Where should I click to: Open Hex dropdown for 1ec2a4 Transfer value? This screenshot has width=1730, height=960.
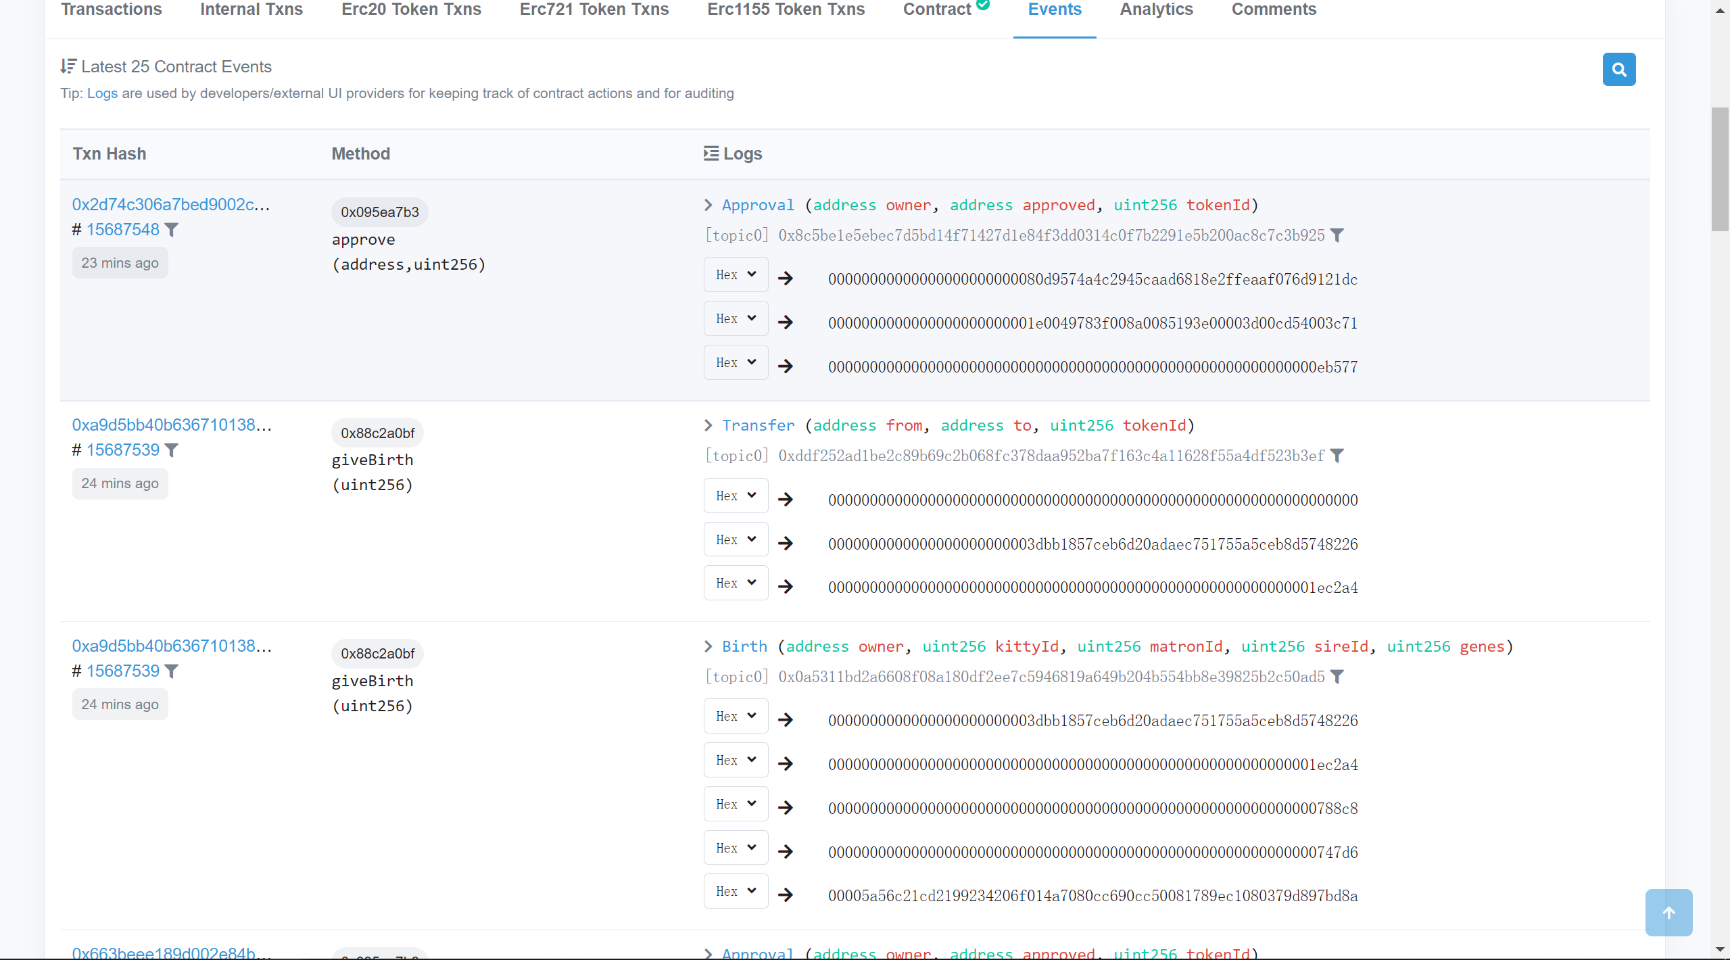[736, 583]
